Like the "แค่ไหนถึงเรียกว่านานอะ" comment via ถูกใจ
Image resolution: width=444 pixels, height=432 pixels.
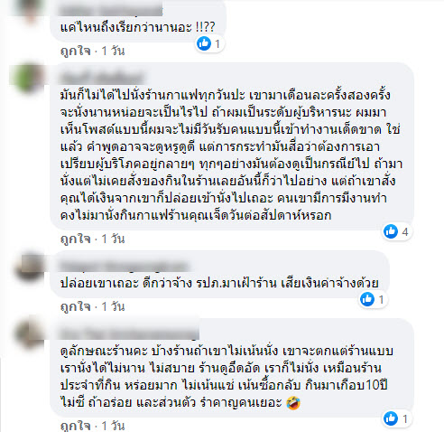pos(76,51)
